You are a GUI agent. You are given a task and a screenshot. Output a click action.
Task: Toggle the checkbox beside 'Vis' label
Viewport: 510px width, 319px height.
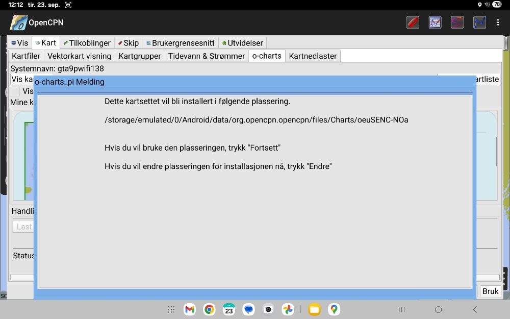[x=15, y=91]
